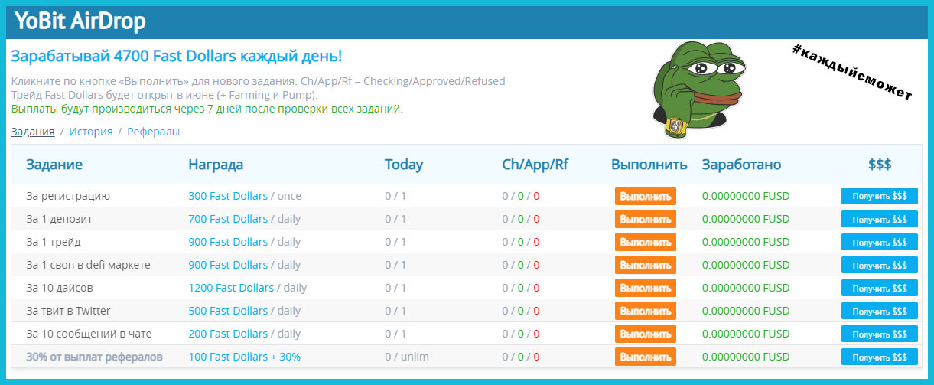Click the 900 Fast Dollars link for За 1 трейд

click(228, 242)
